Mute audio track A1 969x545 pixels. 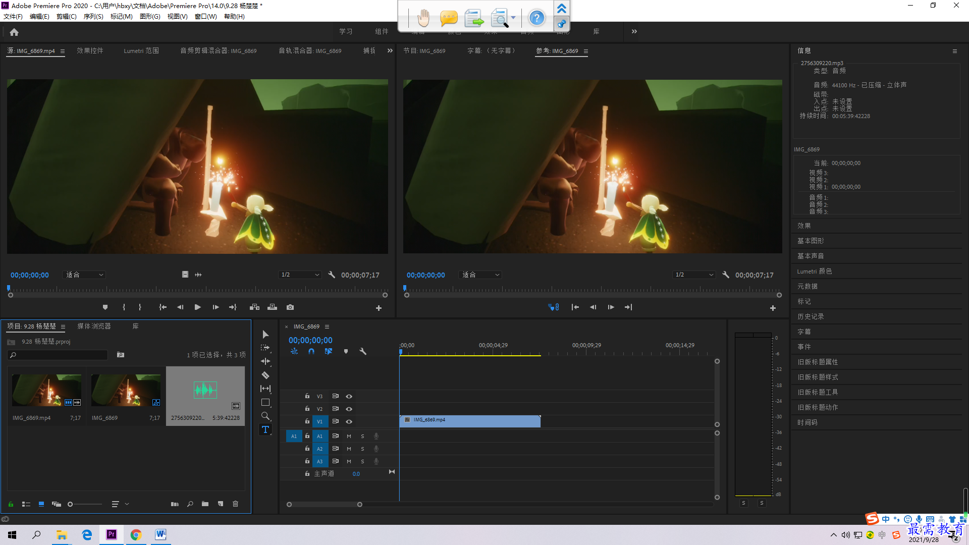point(349,437)
